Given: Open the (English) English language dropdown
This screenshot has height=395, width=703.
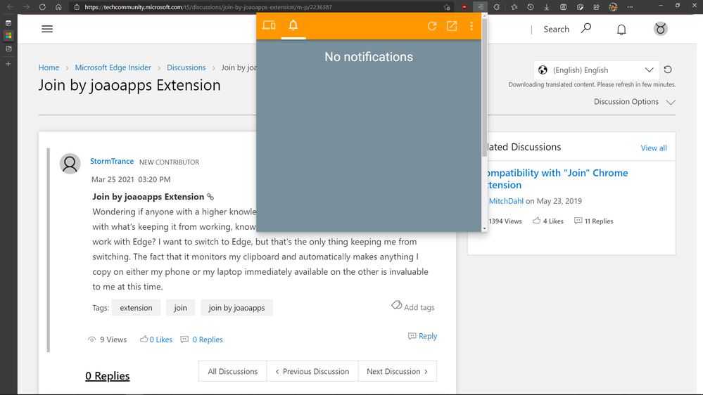Looking at the screenshot, I should click(x=596, y=70).
